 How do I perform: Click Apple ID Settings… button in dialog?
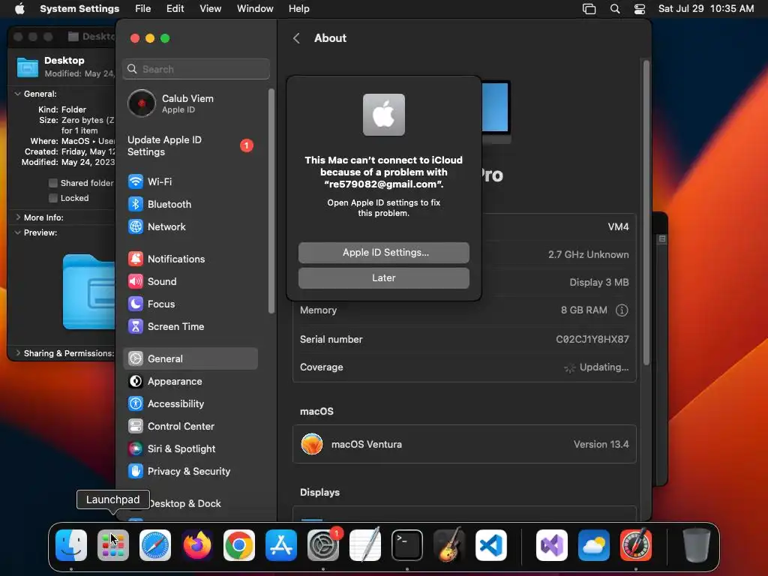pyautogui.click(x=384, y=253)
